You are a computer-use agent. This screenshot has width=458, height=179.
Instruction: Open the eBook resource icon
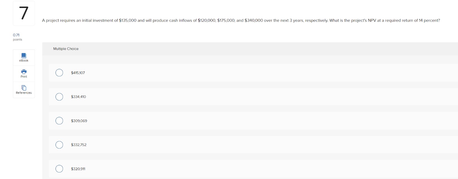24,56
